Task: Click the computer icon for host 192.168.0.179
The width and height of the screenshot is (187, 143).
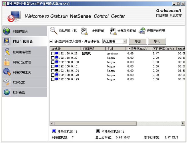Action: 57,79
